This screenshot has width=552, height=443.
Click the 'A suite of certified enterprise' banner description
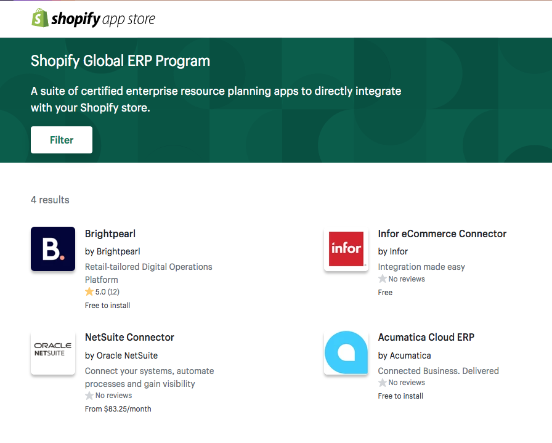(216, 99)
